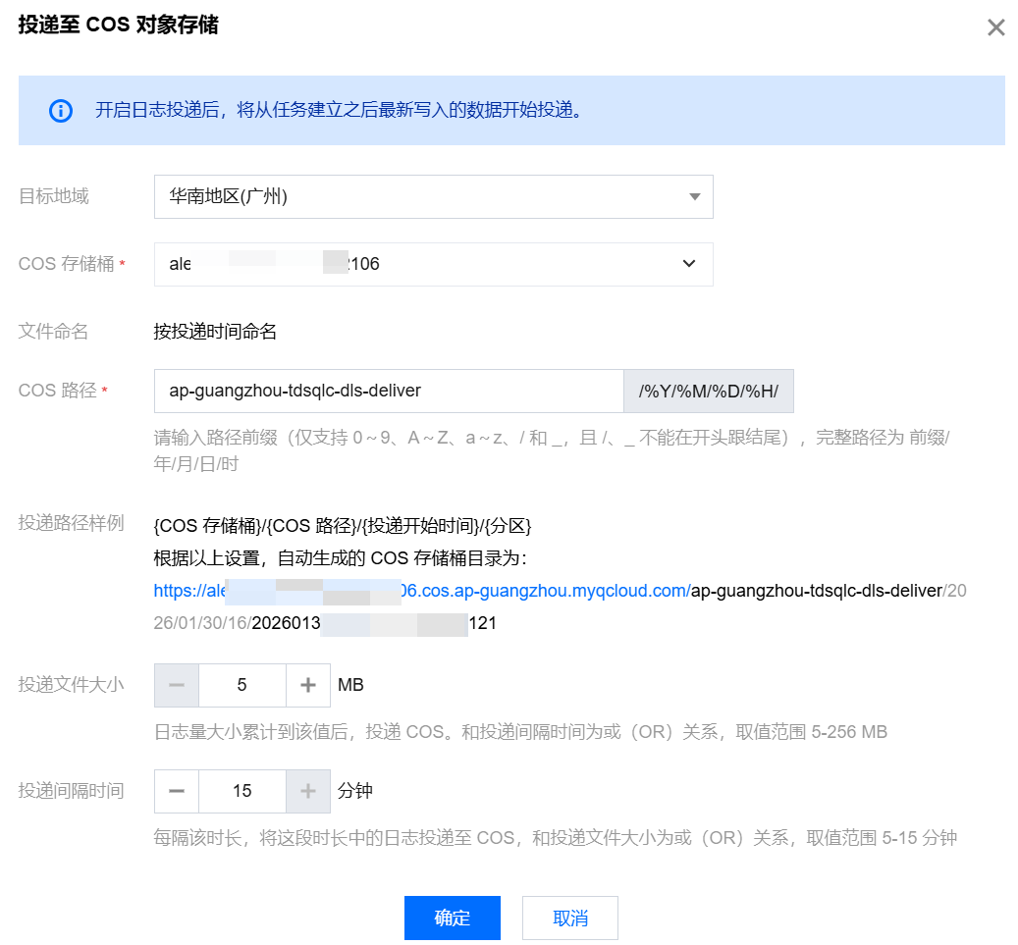Screen dimensions: 1018x945
Task: Click the COS 路径 field label
Action: tap(57, 391)
